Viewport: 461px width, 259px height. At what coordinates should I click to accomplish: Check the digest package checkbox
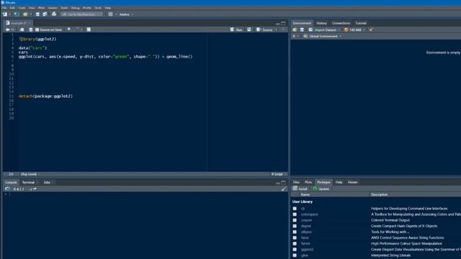(295, 226)
